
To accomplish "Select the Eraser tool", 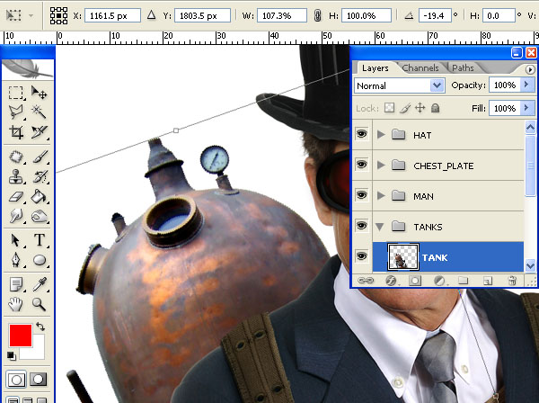I will coord(16,197).
